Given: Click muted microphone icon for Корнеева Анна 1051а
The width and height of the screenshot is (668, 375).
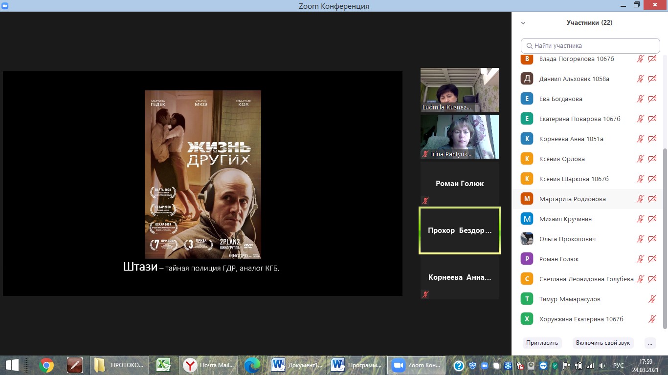Looking at the screenshot, I should click(x=640, y=139).
